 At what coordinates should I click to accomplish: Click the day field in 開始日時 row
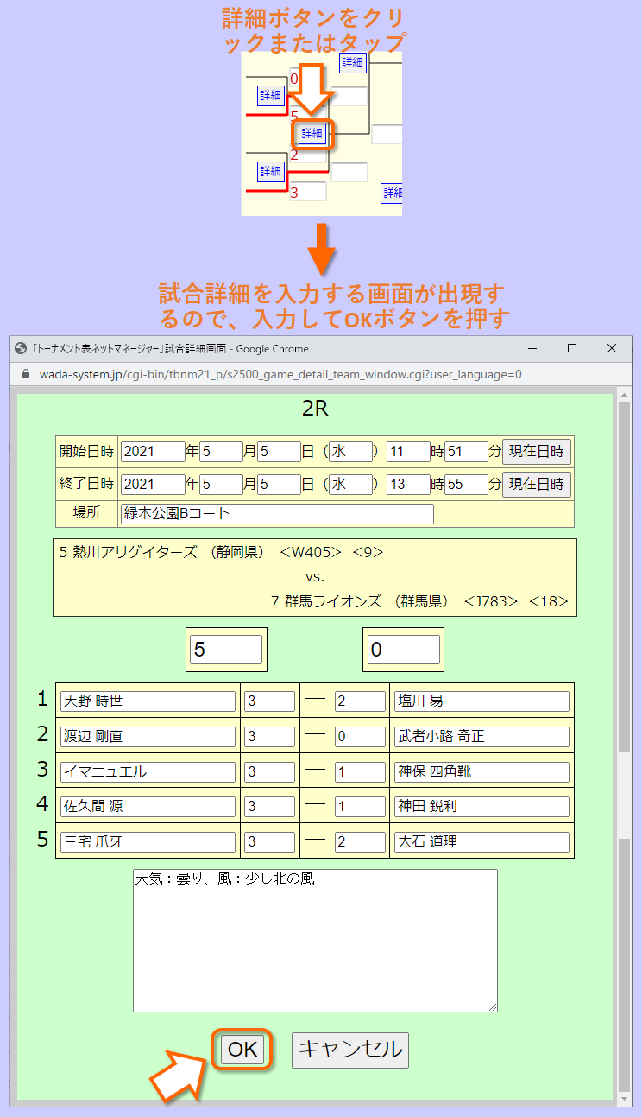(279, 451)
